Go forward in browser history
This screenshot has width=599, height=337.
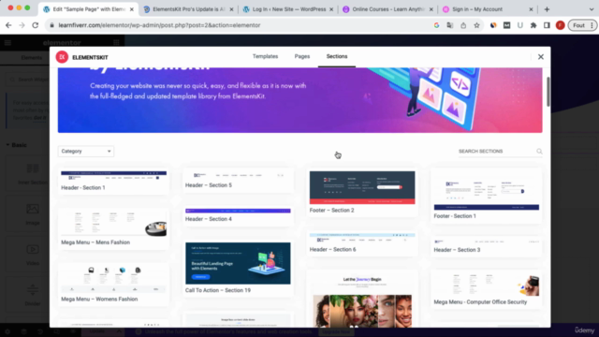[22, 25]
